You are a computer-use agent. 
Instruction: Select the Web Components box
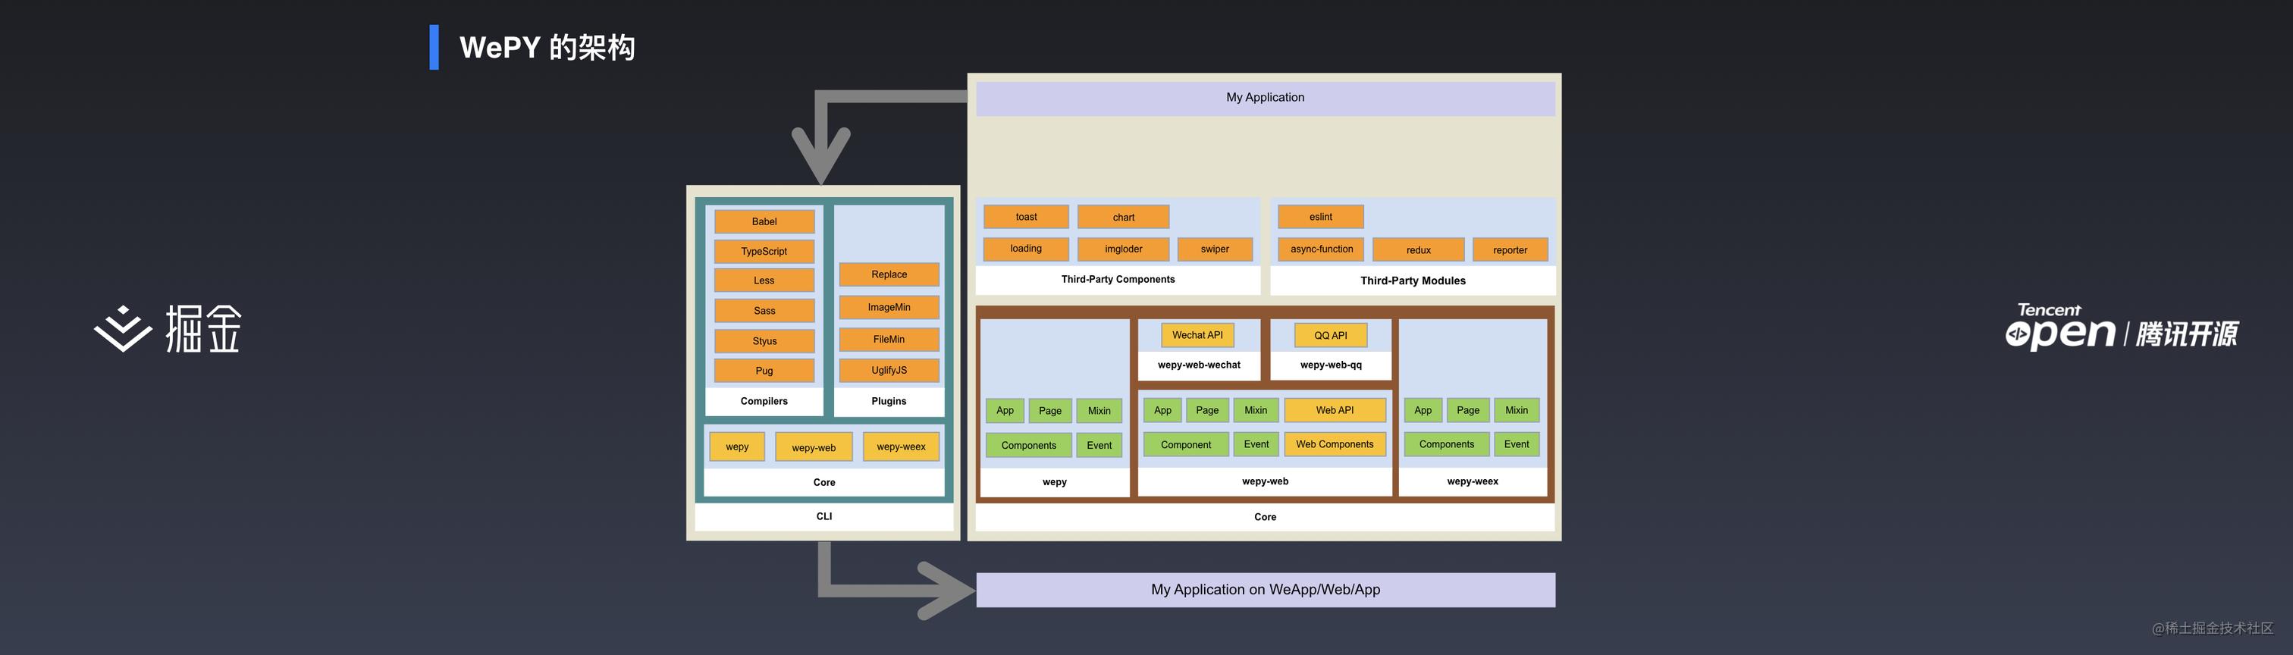pos(1335,444)
